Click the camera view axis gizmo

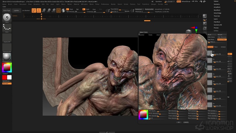[195, 29]
